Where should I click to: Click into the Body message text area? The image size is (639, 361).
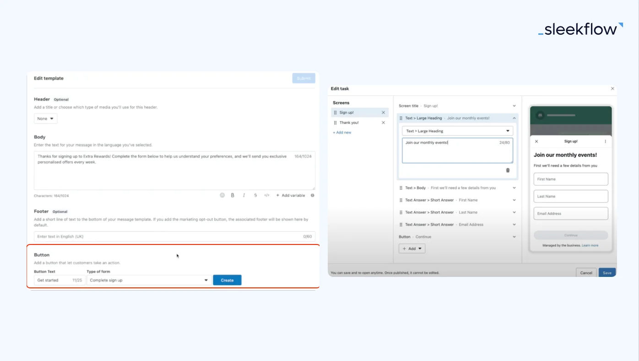(174, 170)
